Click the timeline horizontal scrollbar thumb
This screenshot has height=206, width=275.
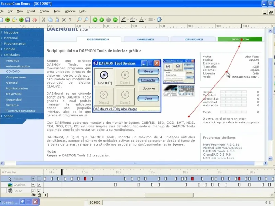[169, 195]
